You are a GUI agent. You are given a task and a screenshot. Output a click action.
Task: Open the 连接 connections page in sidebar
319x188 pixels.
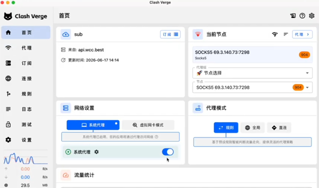pyautogui.click(x=26, y=79)
